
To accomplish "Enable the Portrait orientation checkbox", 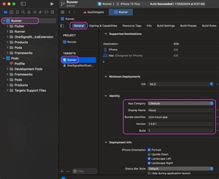I will pyautogui.click(x=149, y=150).
